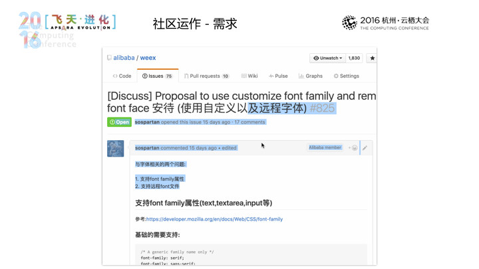The image size is (479, 269).
Task: Select the Issues tab
Action: tap(157, 76)
